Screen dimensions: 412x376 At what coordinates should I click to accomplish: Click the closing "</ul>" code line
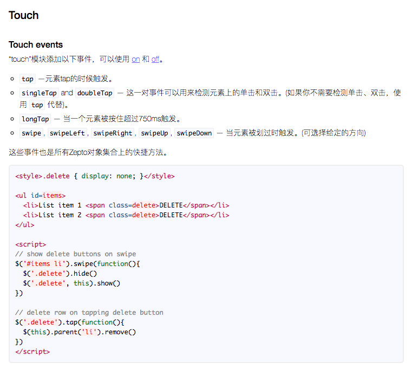click(x=25, y=225)
